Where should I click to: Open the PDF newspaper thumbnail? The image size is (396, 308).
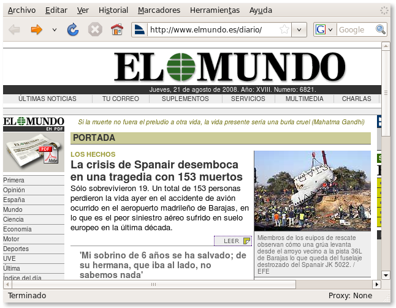pyautogui.click(x=34, y=152)
